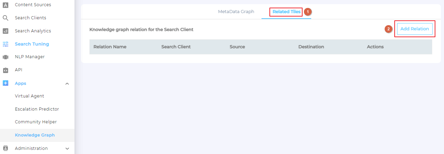Image resolution: width=444 pixels, height=154 pixels.
Task: Select Knowledge Graph in the sidebar
Action: tap(34, 135)
